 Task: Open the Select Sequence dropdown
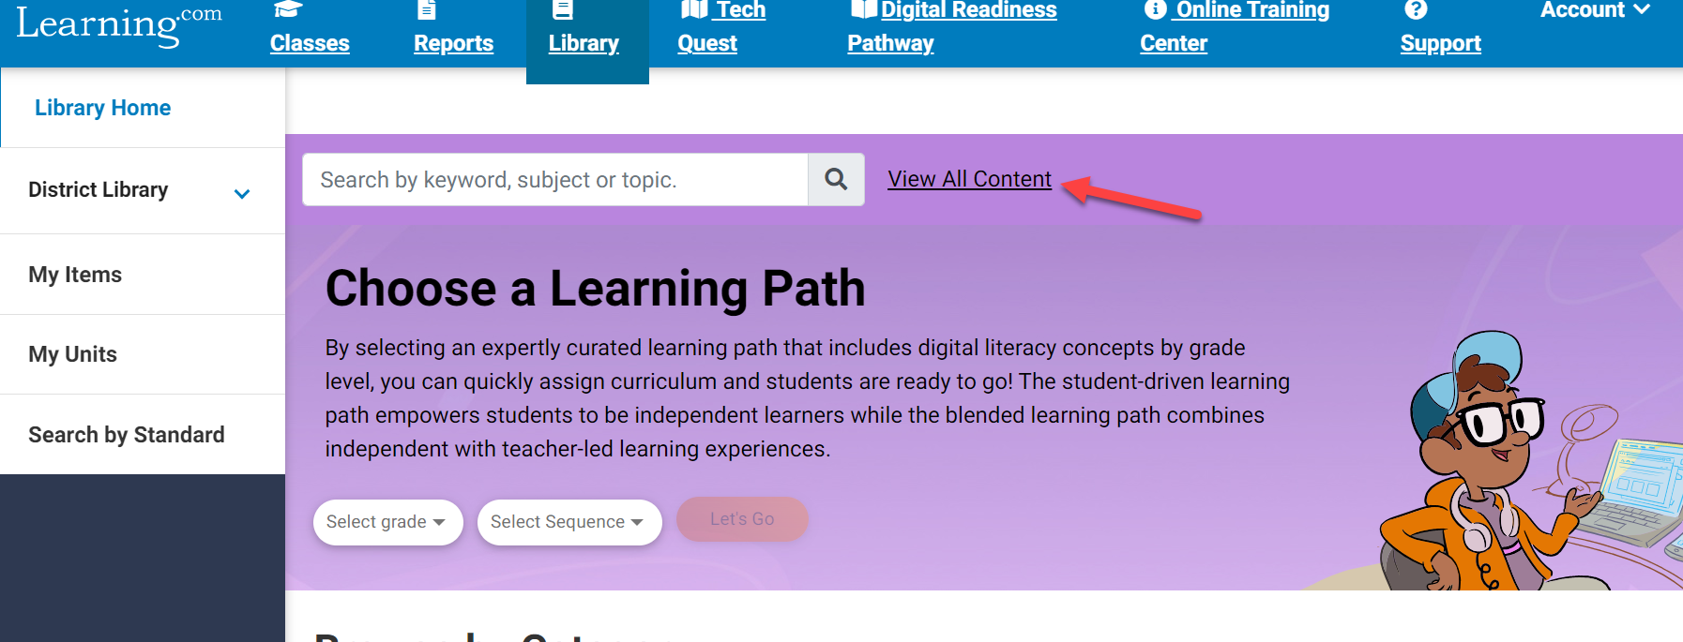click(x=568, y=522)
